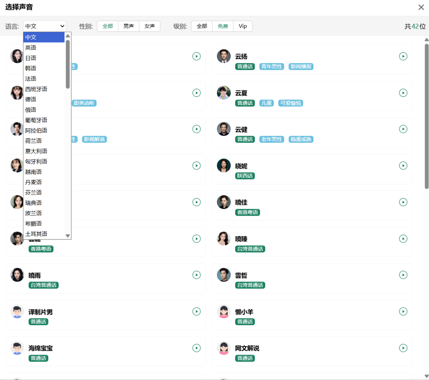Click the voice list scrollbar thumb
429x380 pixels.
pos(427,116)
